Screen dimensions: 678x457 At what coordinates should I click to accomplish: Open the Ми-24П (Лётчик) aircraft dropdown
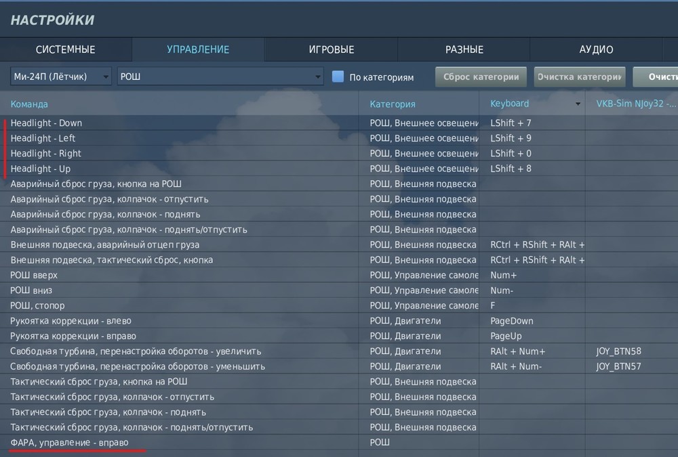coord(61,77)
